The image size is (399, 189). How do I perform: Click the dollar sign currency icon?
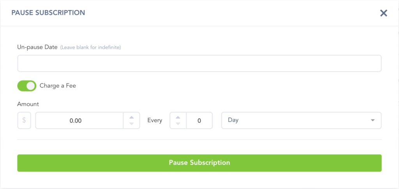(24, 120)
